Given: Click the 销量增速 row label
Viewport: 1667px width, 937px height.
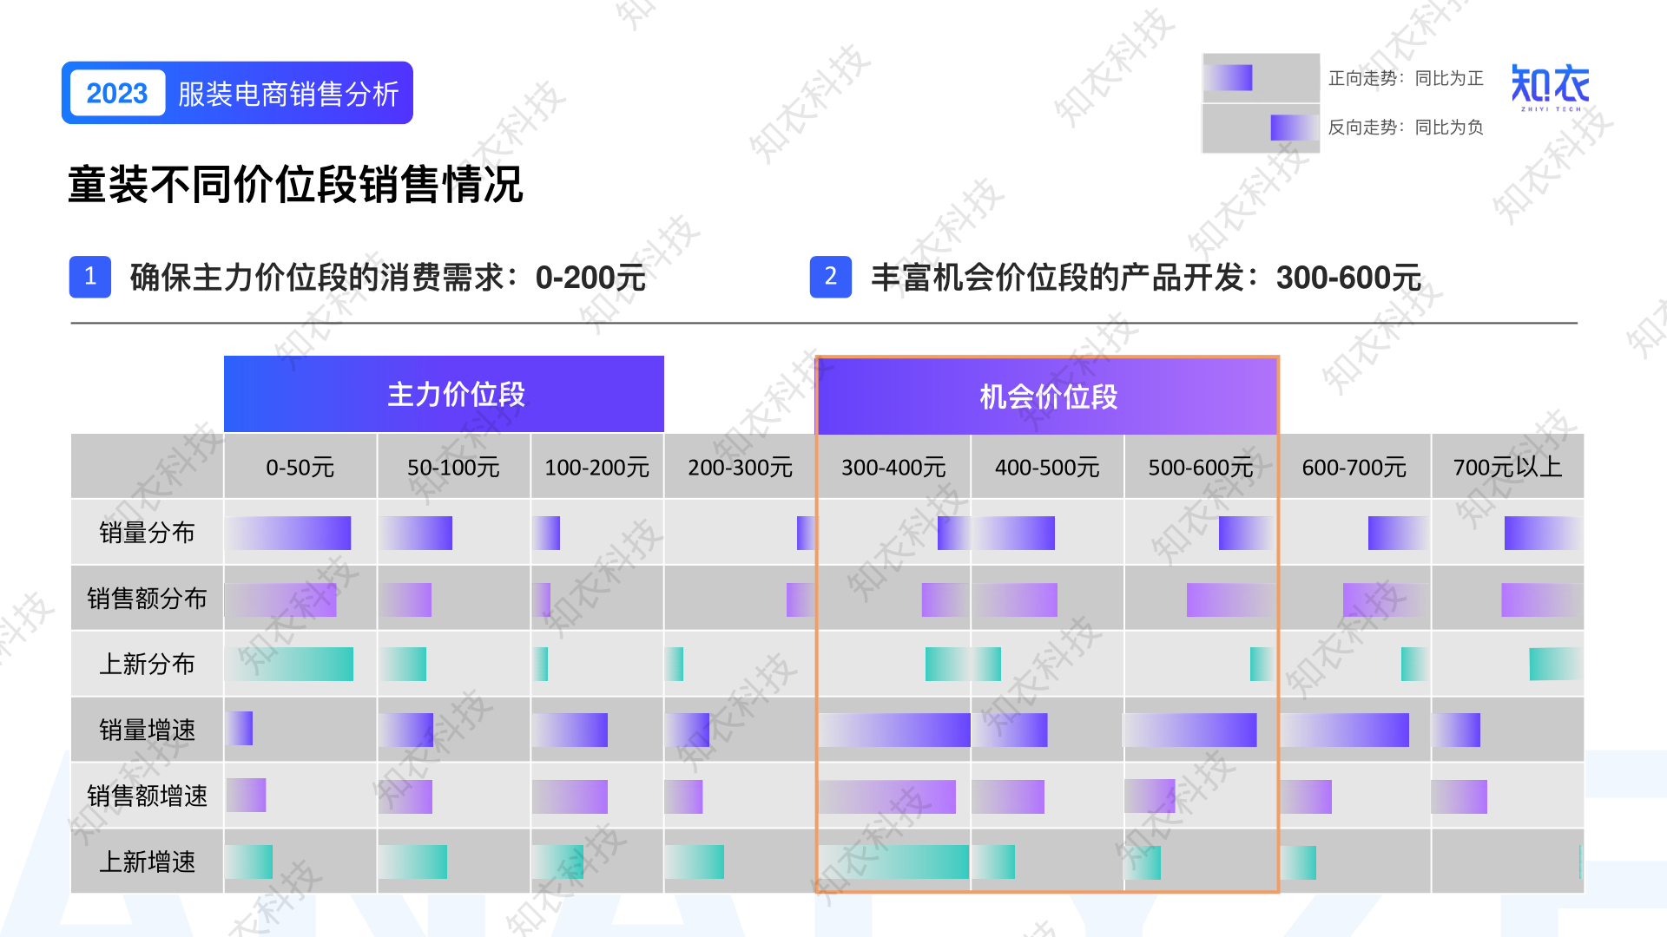Looking at the screenshot, I should (147, 731).
